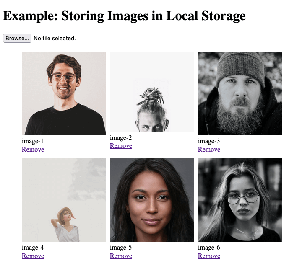
Task: Click the image-3 caption label
Action: 209,141
